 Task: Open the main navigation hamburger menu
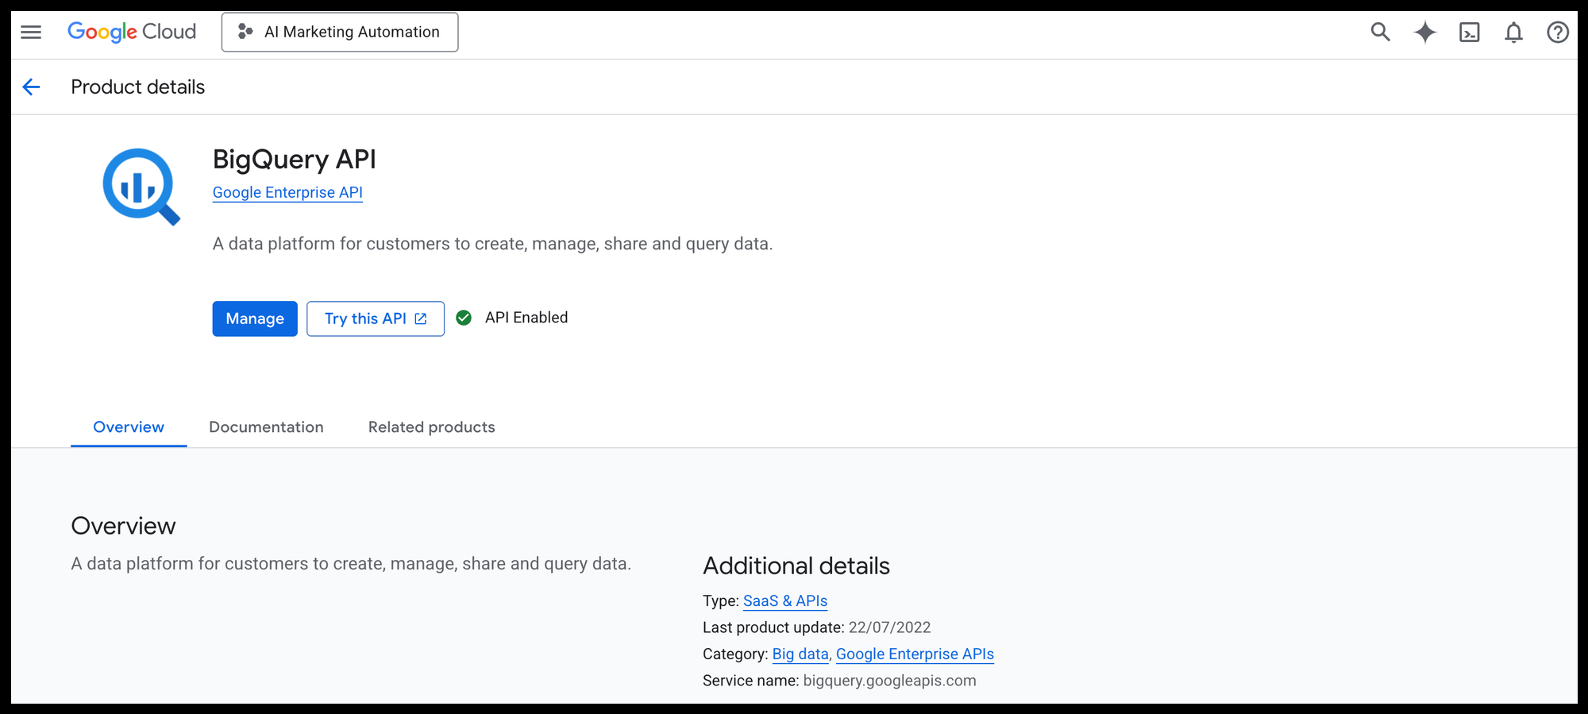pyautogui.click(x=31, y=32)
